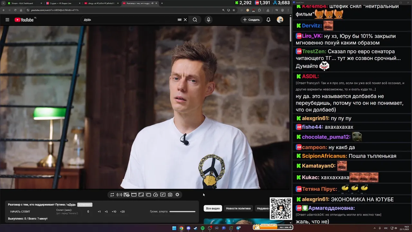Click the browser home button

[x=21, y=10]
